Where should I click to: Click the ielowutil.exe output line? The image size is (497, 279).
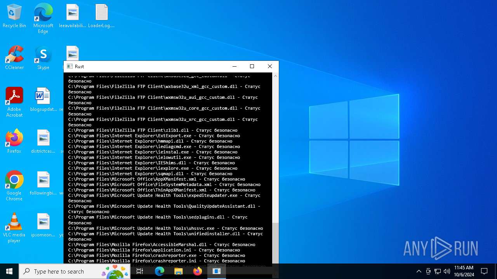(x=154, y=157)
